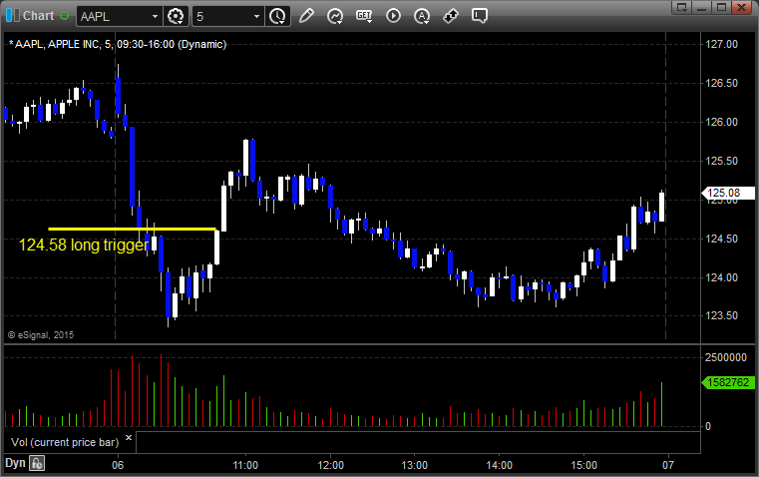Click the Chart title text
Image resolution: width=759 pixels, height=477 pixels.
39,16
